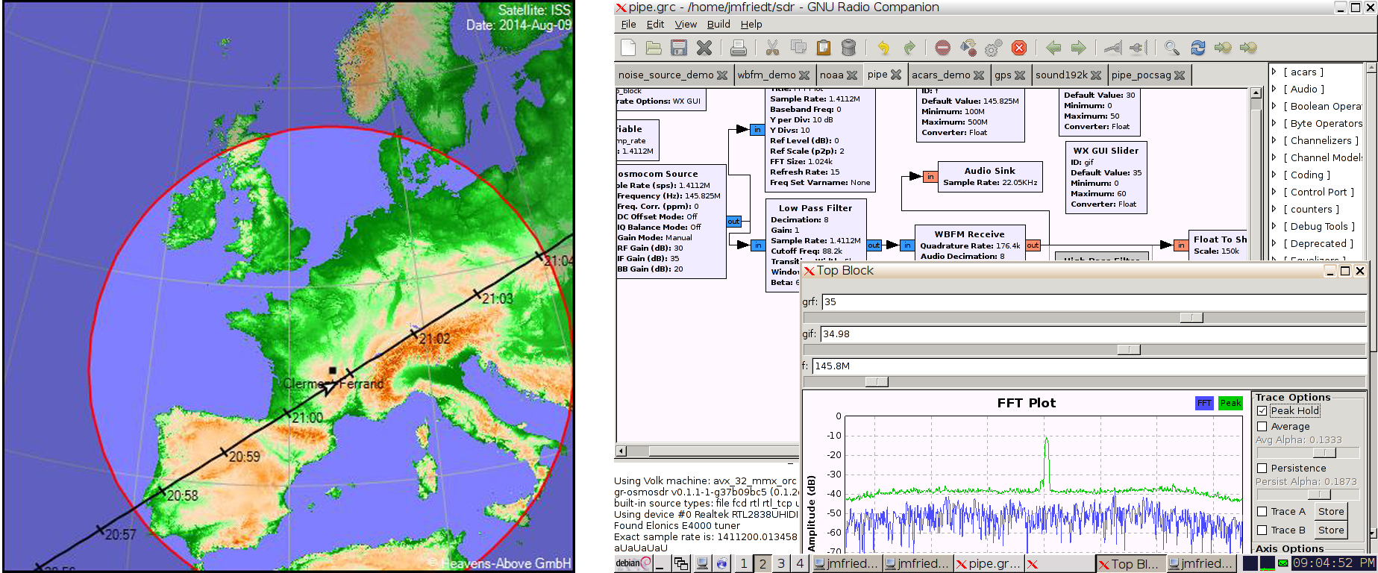
Task: Expand the Debug Tools block category
Action: (x=1274, y=226)
